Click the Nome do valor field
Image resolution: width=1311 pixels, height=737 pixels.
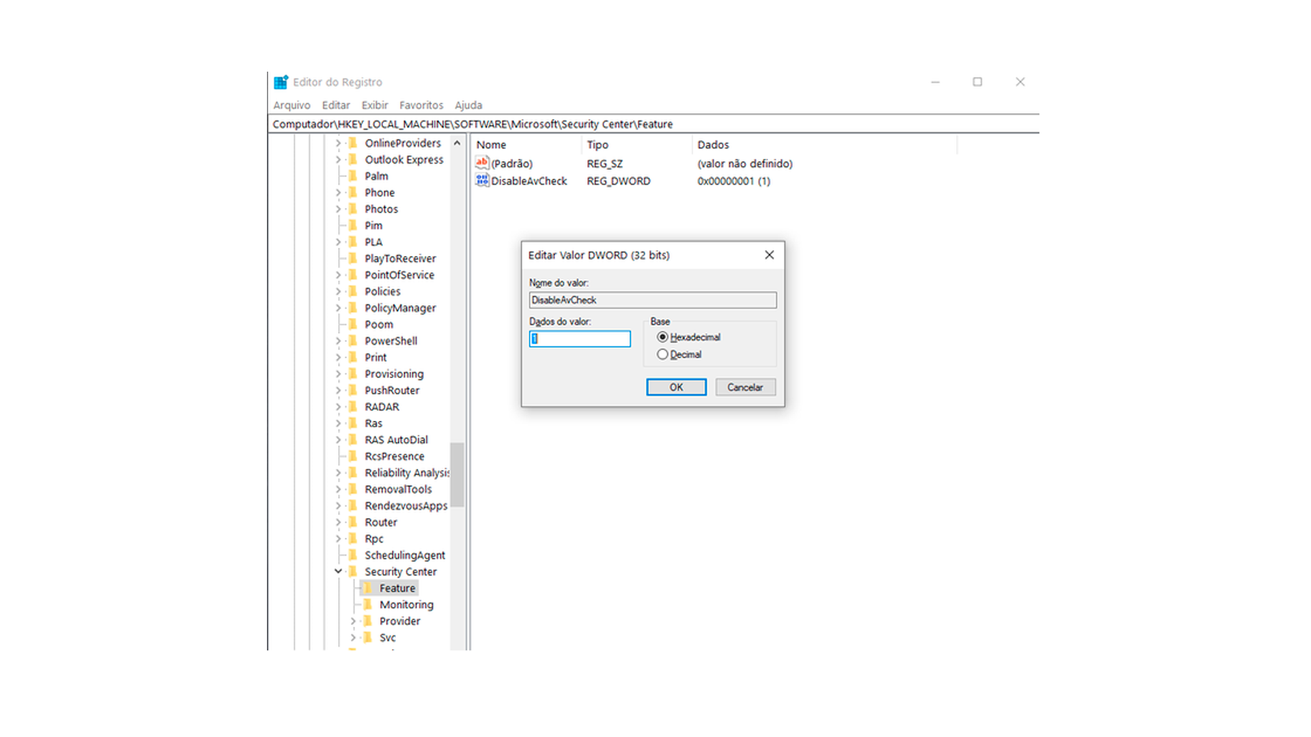(652, 300)
